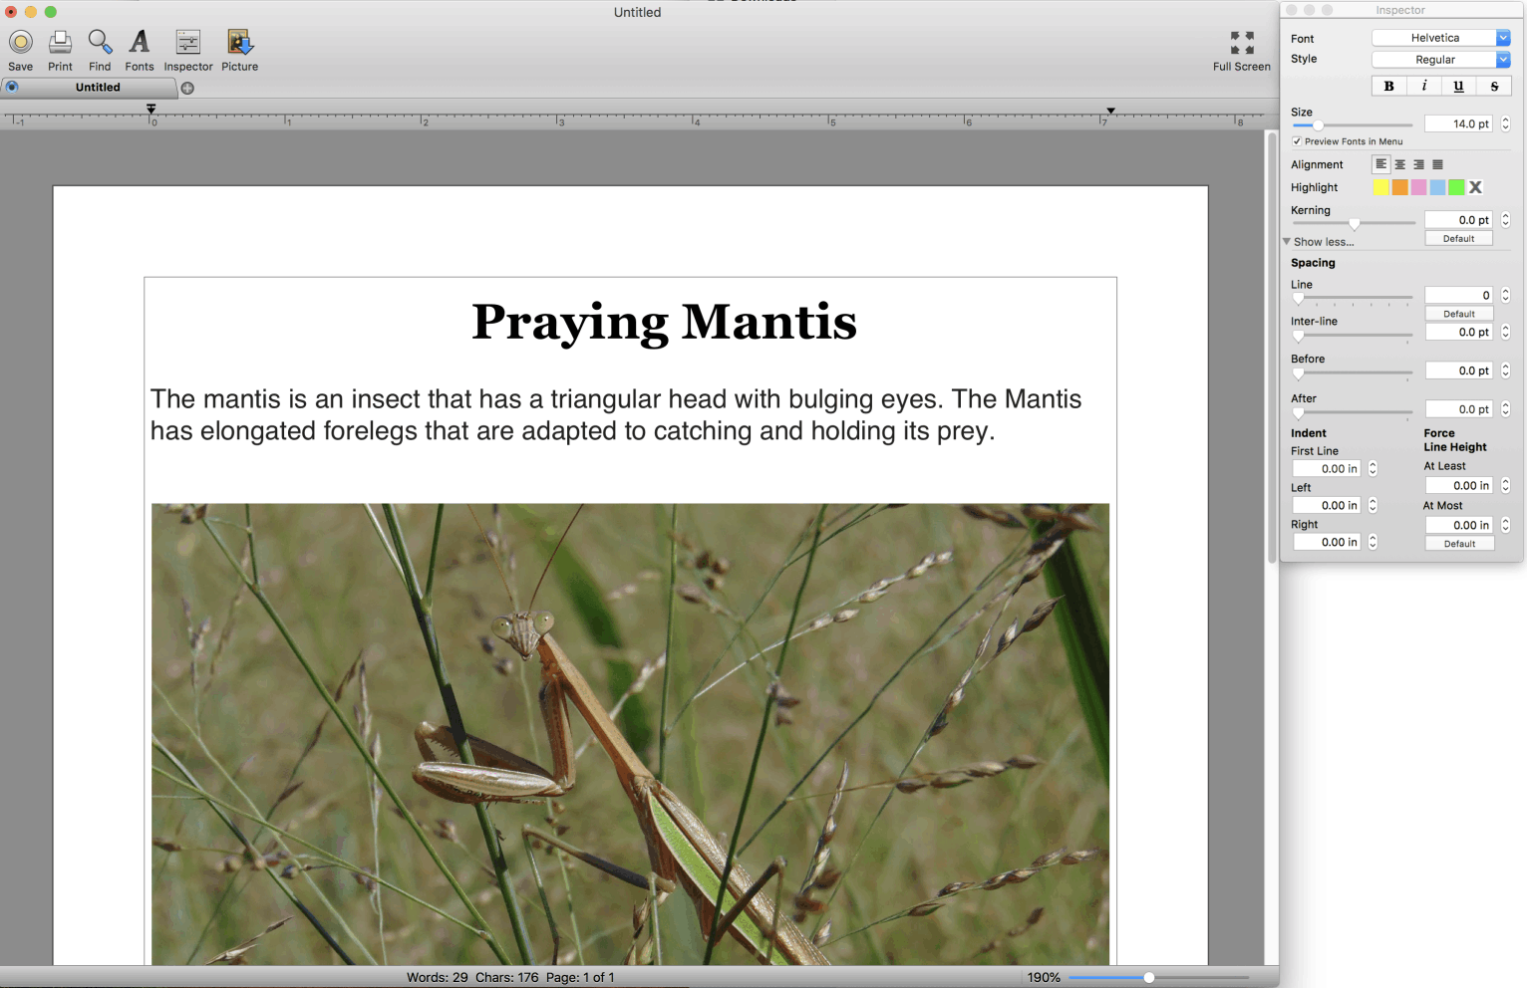Close the Untitled tab via its circle icon
Screen dimensions: 1527x988
(x=12, y=87)
